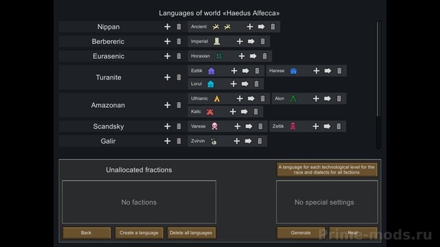
Task: Select the Amazonan language name
Action: [108, 105]
